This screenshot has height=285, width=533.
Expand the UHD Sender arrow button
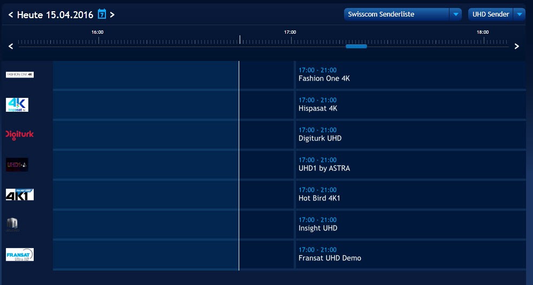519,14
